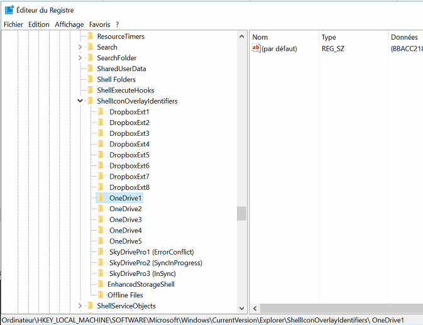
Task: Click the OneDrive5 folder icon
Action: (x=101, y=241)
